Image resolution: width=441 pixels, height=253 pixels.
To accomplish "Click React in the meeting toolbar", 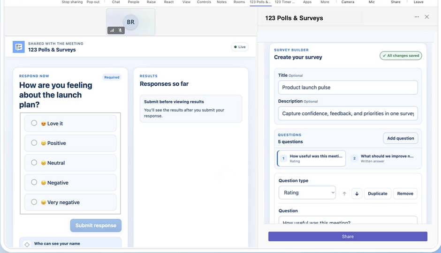I will (169, 2).
